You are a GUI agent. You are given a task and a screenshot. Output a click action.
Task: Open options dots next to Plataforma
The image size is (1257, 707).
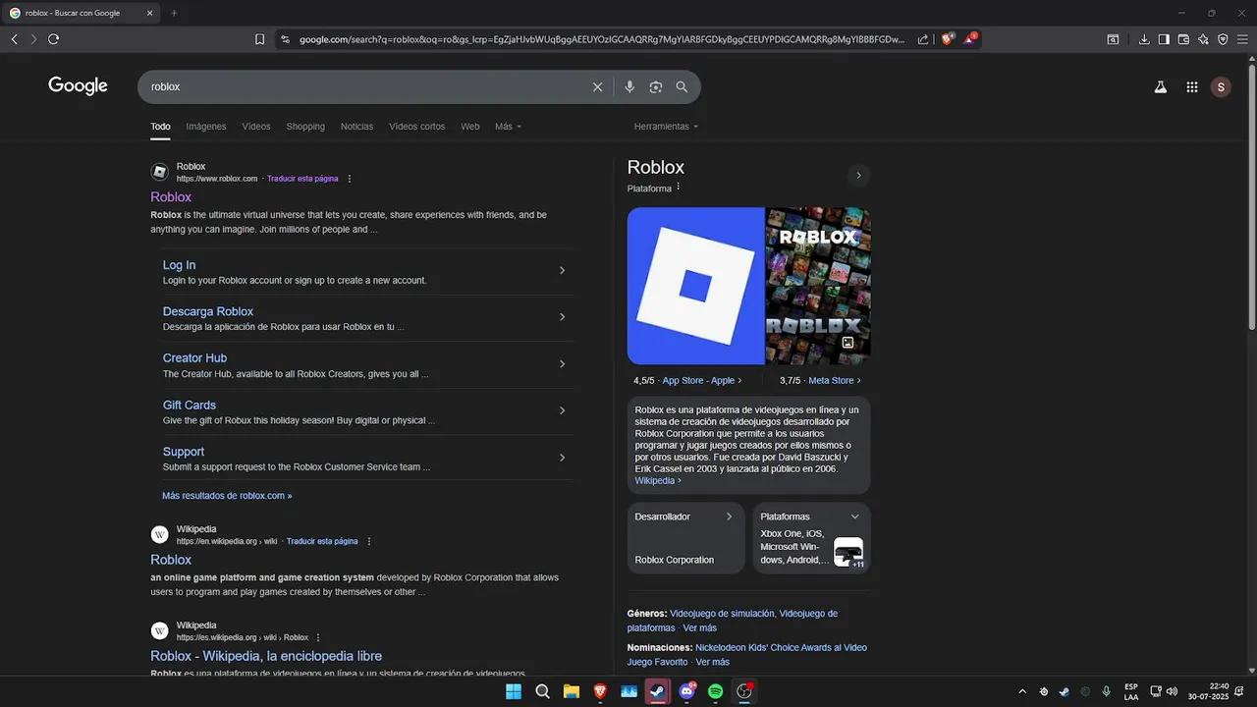(x=679, y=188)
